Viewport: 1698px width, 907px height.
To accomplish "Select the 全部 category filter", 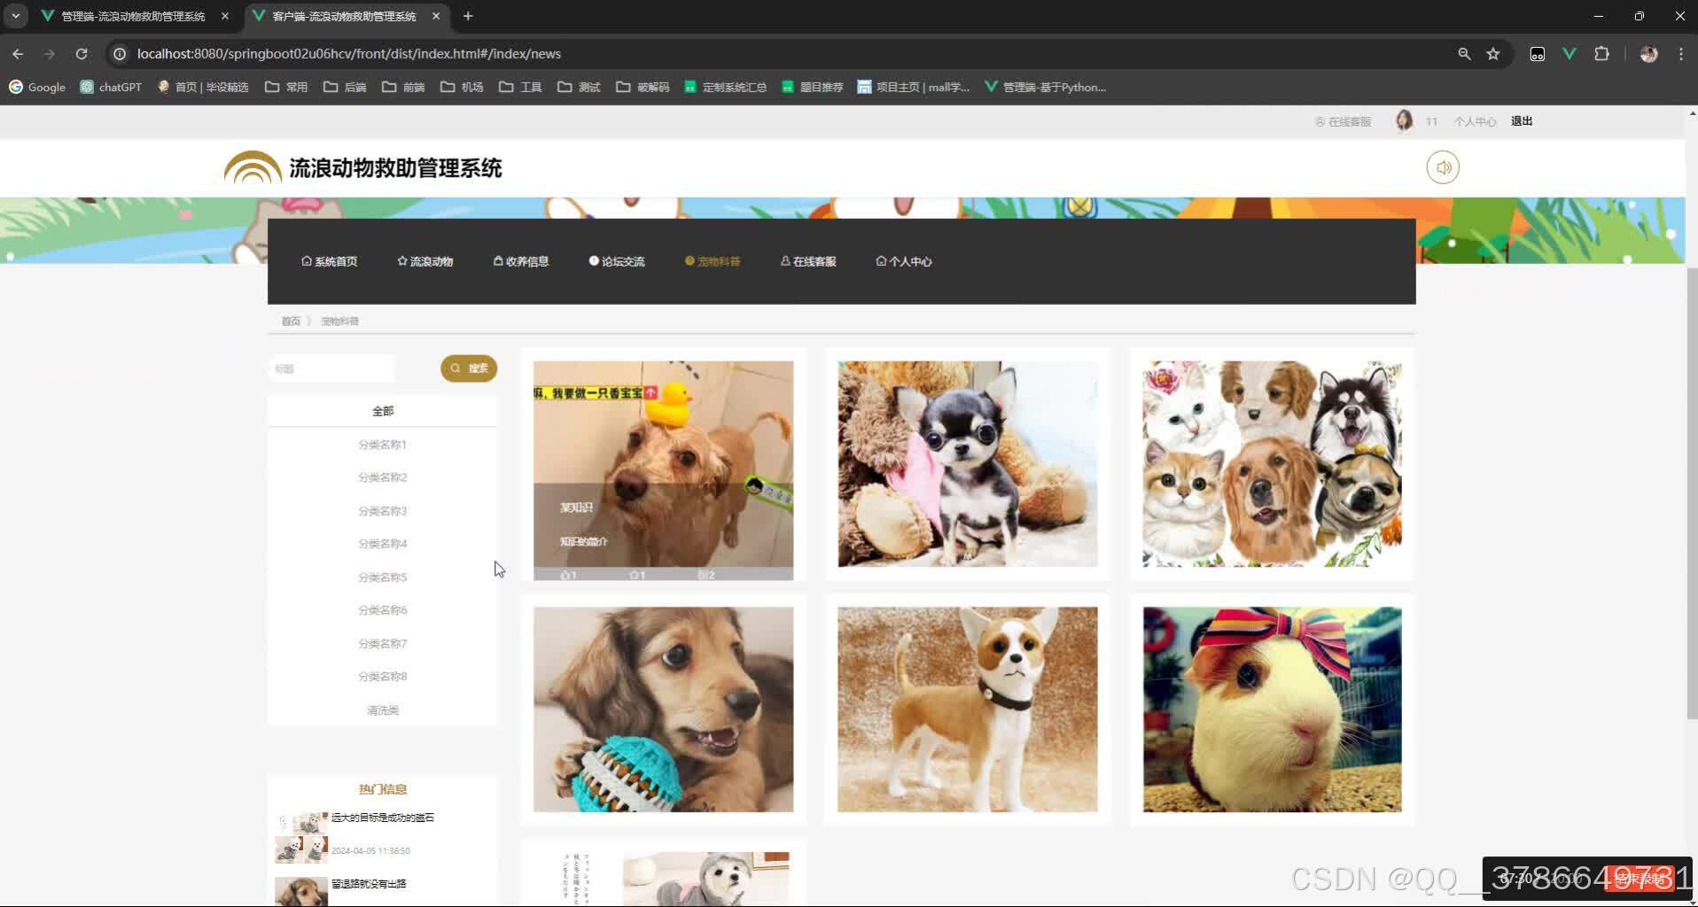I will click(x=383, y=411).
